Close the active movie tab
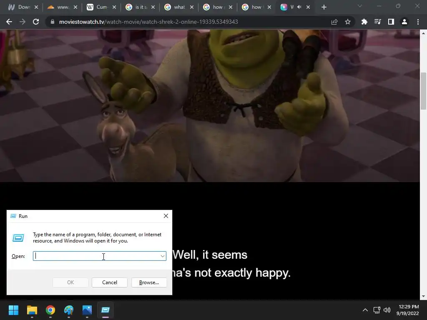This screenshot has height=320, width=427. [308, 7]
